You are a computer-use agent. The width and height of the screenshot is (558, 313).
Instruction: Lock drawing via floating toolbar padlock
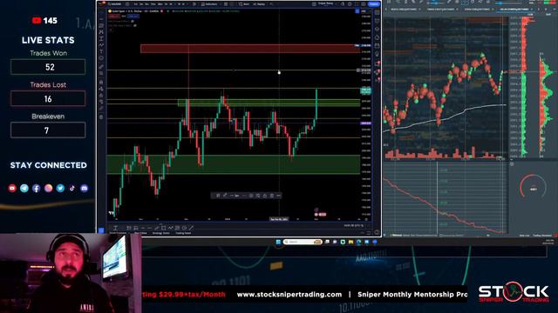(x=265, y=195)
